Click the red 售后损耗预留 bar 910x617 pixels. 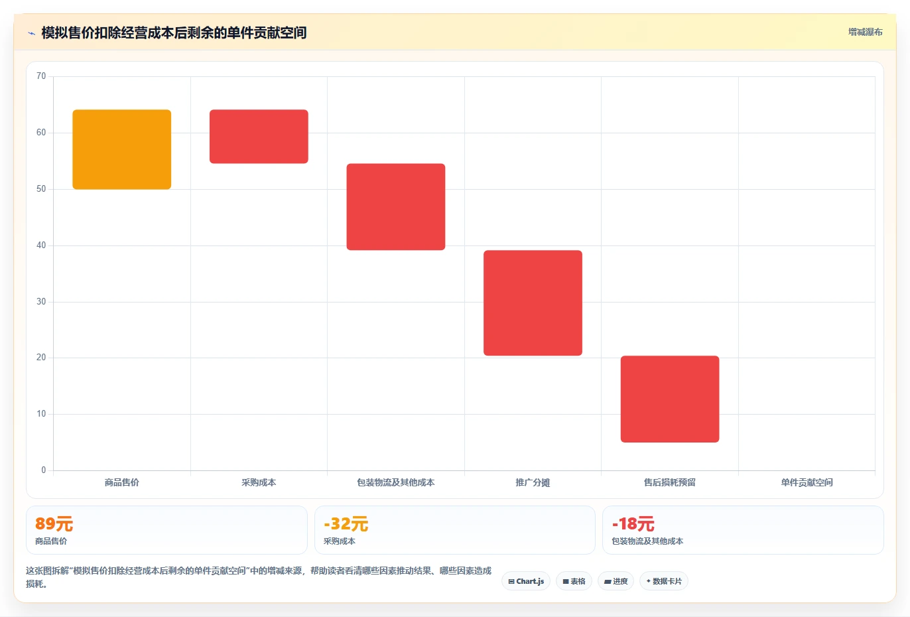coord(670,399)
